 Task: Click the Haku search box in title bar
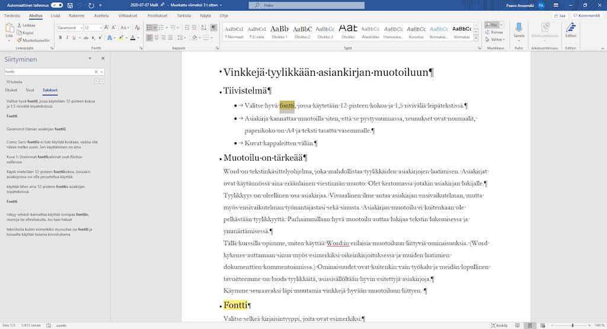click(x=306, y=5)
